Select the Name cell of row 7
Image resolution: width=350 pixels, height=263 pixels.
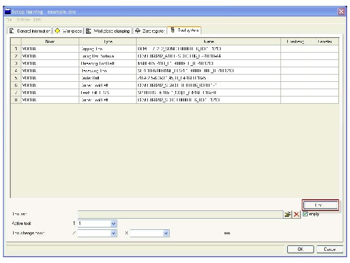(x=209, y=93)
